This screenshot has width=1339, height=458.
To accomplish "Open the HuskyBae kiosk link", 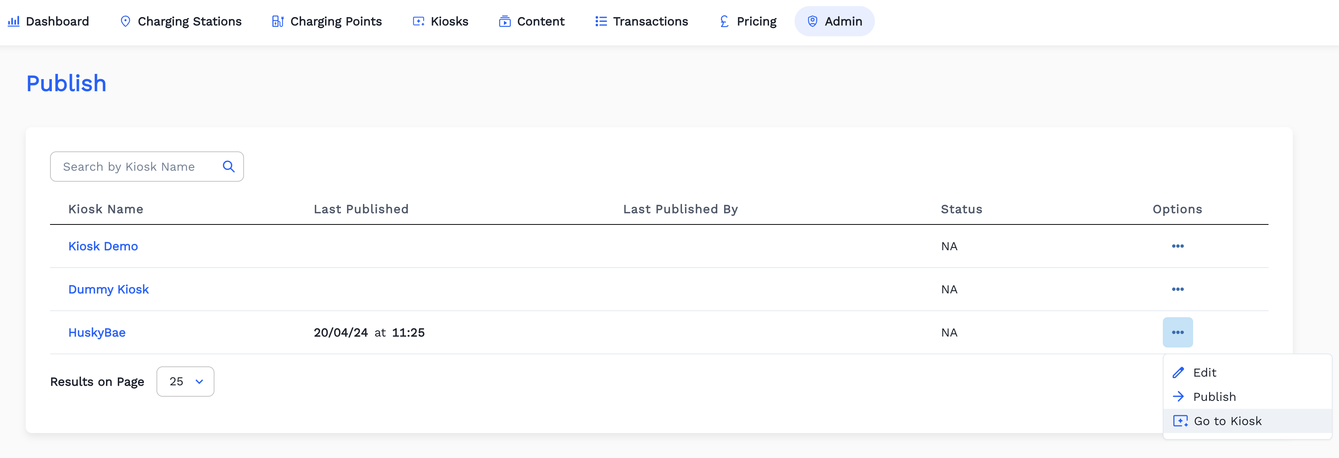I will [x=97, y=332].
